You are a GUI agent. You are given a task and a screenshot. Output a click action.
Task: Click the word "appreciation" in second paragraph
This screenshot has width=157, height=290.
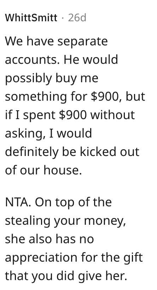pos(41,258)
